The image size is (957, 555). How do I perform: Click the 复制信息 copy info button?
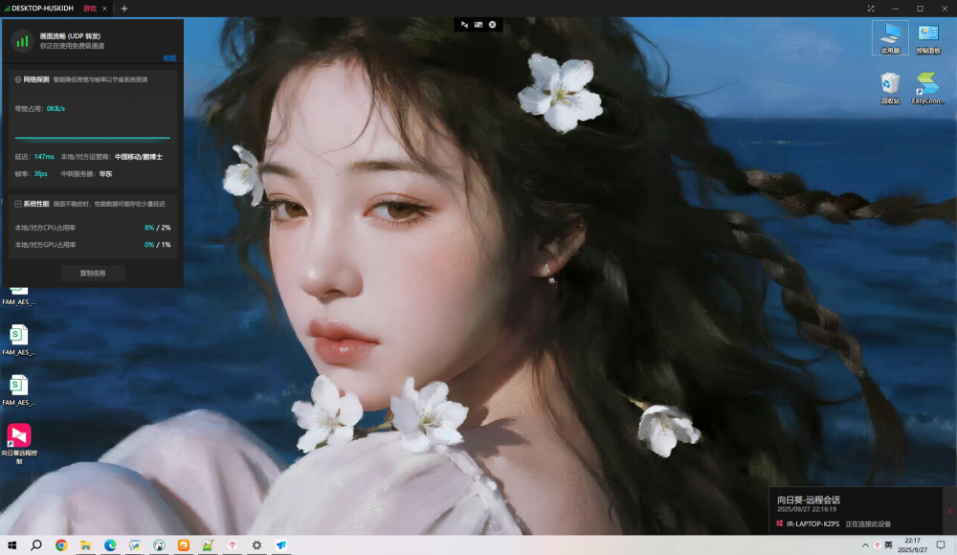[93, 273]
